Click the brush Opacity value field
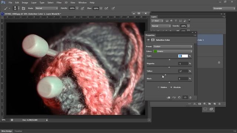Image resolution: width=237 pixels, height=133 pixels. click(x=72, y=8)
